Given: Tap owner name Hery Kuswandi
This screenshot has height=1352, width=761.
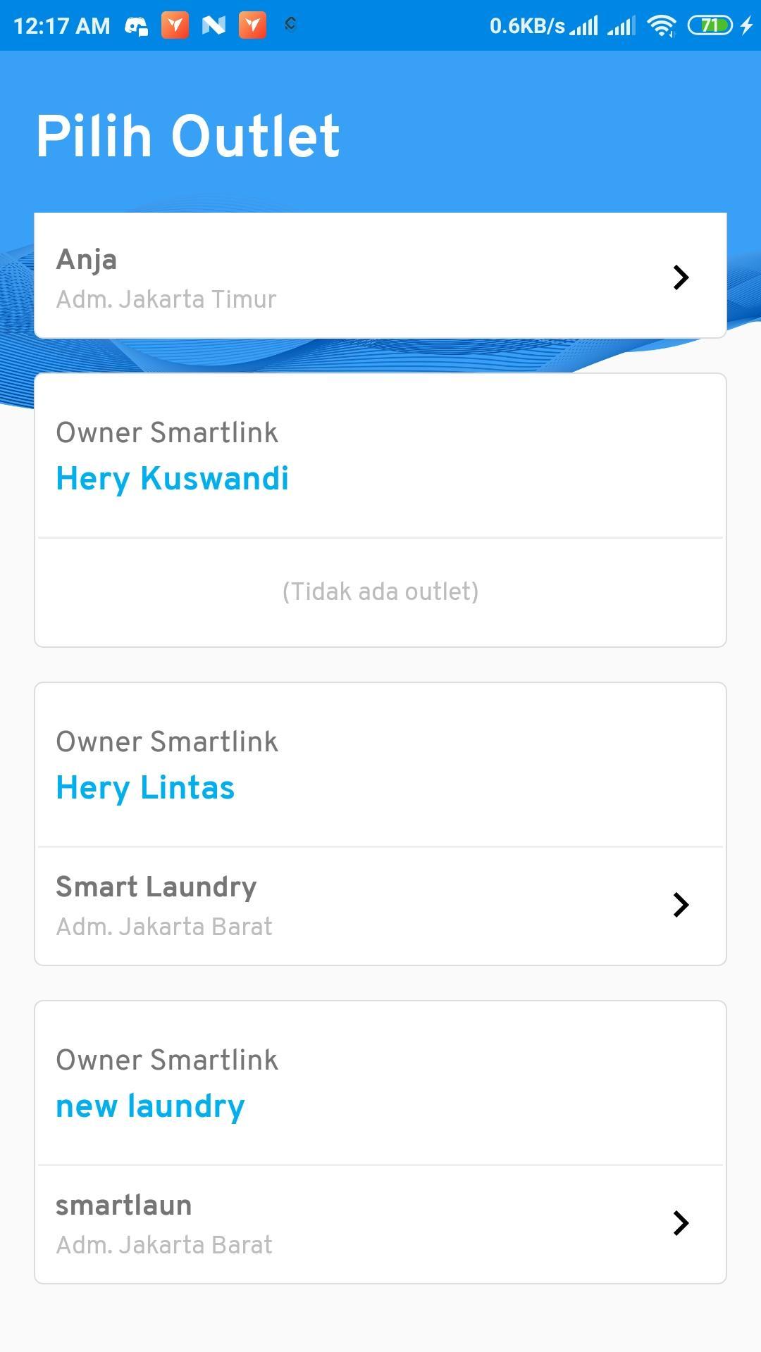Looking at the screenshot, I should click(173, 479).
